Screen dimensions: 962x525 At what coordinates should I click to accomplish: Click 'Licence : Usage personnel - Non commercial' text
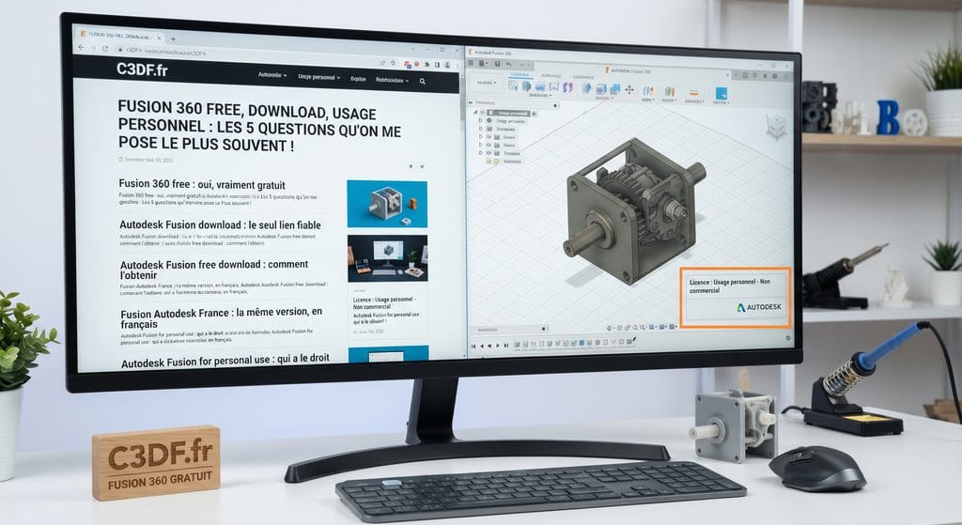pos(729,286)
